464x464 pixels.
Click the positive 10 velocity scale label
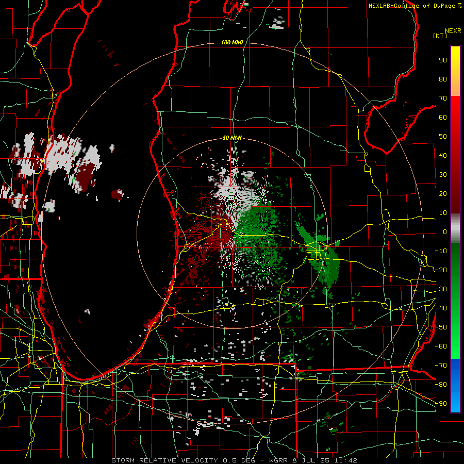443,213
